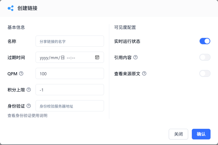218x145 pixels.
Task: Click the help icon next to 积分上限
Action: [29, 90]
